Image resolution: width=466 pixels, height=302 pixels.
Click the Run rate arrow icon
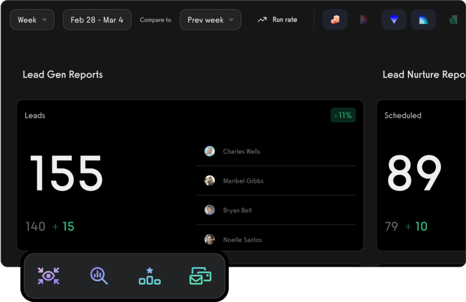click(261, 19)
